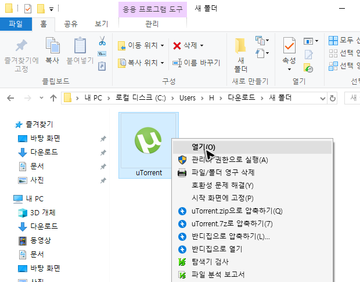
Task: Open pinned 바탕 화면 under 즐겨찾기
Action: tap(45, 138)
